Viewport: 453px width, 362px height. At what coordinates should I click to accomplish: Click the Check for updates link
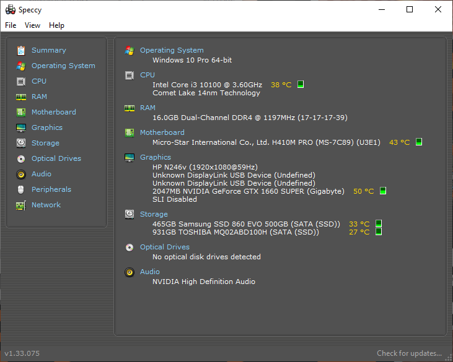409,353
